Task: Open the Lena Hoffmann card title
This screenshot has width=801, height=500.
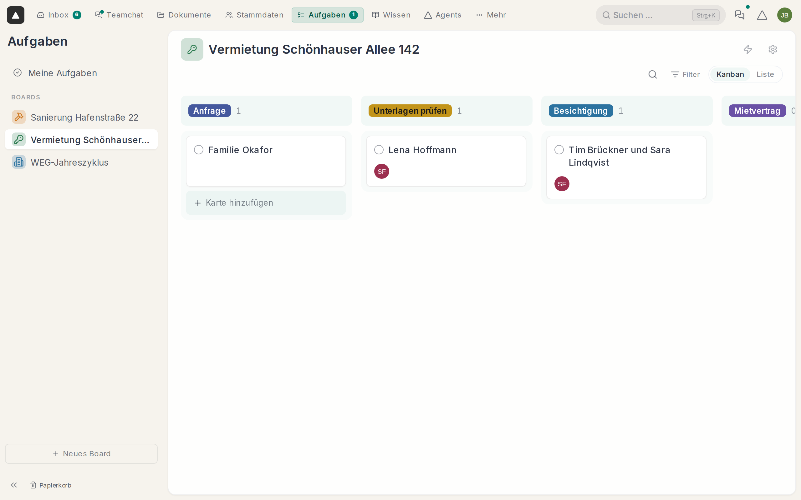Action: point(422,150)
